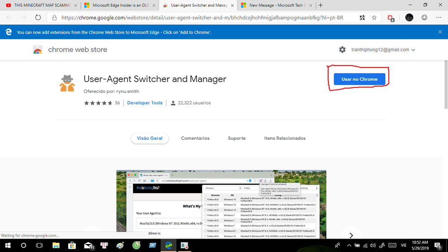Open a new browser tab

click(321, 5)
